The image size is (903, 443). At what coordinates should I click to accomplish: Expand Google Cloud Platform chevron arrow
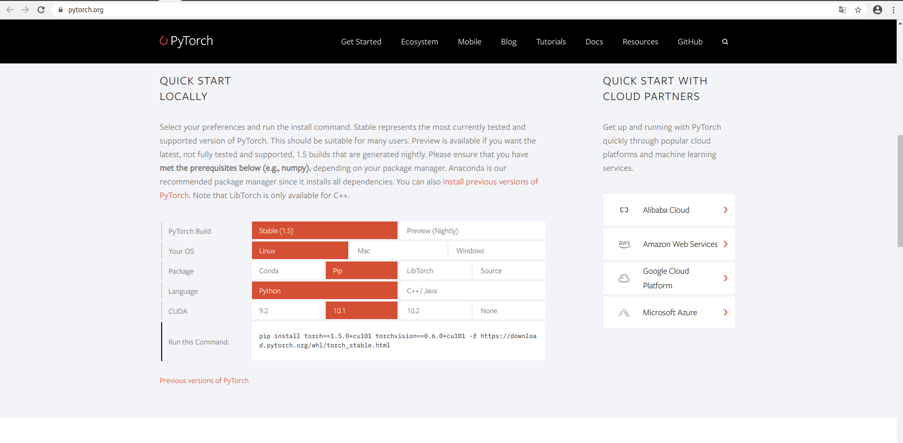click(x=725, y=278)
